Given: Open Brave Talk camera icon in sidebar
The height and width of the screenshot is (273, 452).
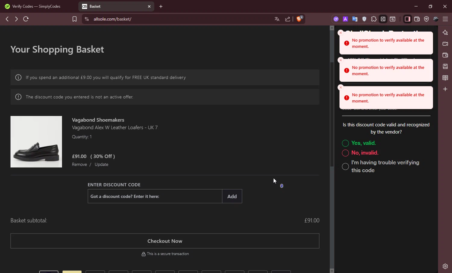Looking at the screenshot, I should coord(445,44).
